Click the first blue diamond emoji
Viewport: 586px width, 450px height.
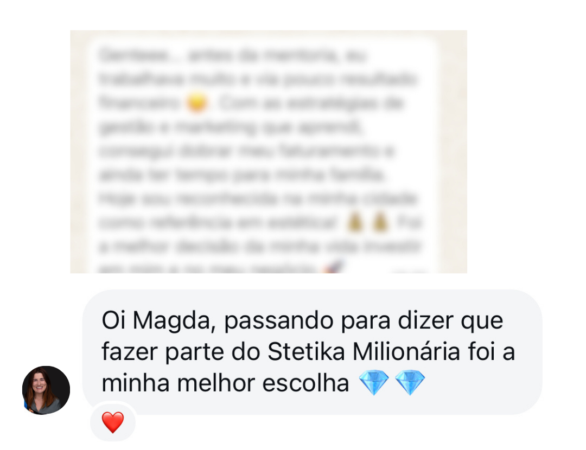tap(374, 382)
